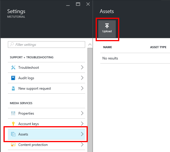This screenshot has width=170, height=152.
Task: Click the Assets documents icon
Action: coord(13,134)
